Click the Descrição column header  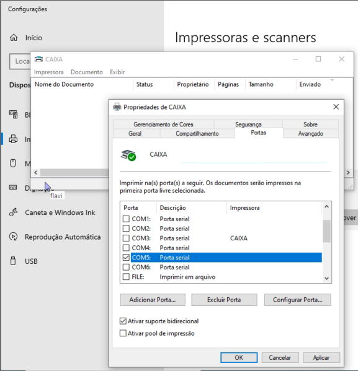[x=192, y=207]
